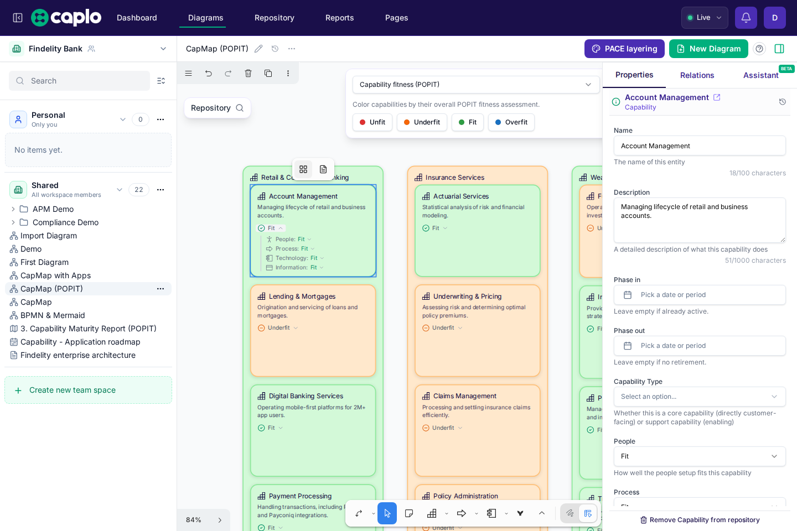Select the sticky note tool
The image size is (797, 531).
409,513
